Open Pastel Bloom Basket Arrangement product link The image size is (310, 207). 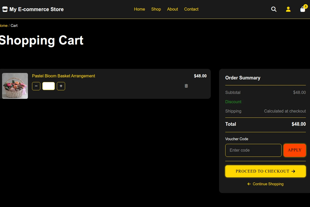pyautogui.click(x=64, y=76)
